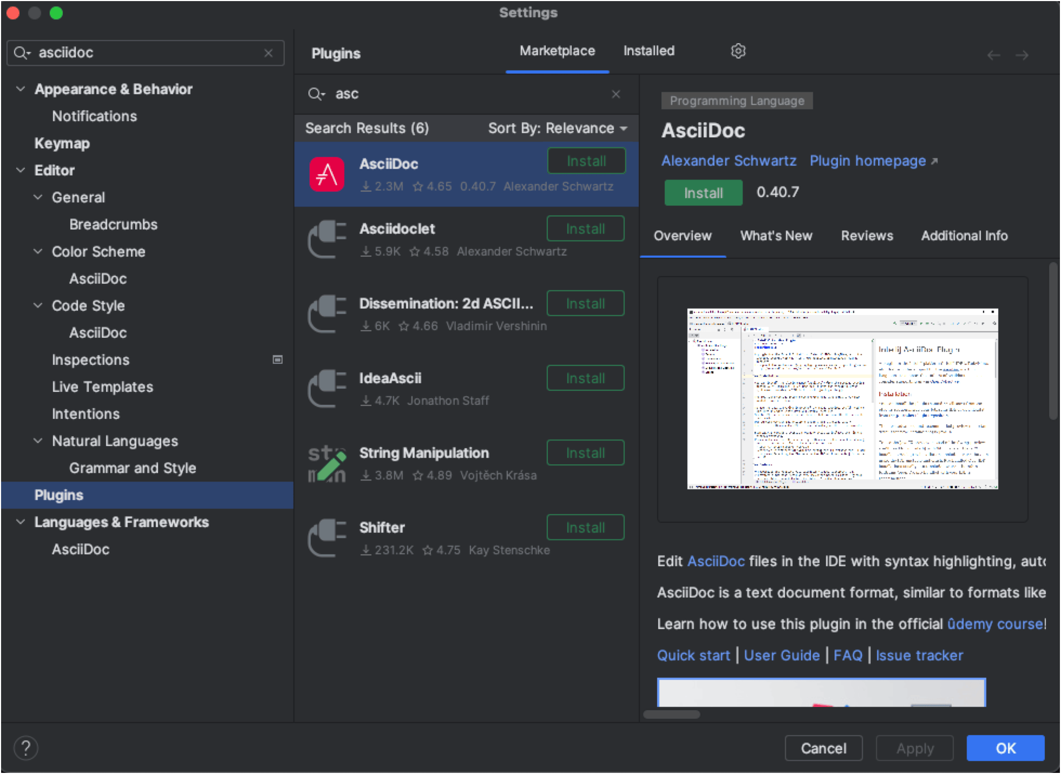Click the String Manipulation plugin icon
The height and width of the screenshot is (774, 1061).
coord(326,463)
